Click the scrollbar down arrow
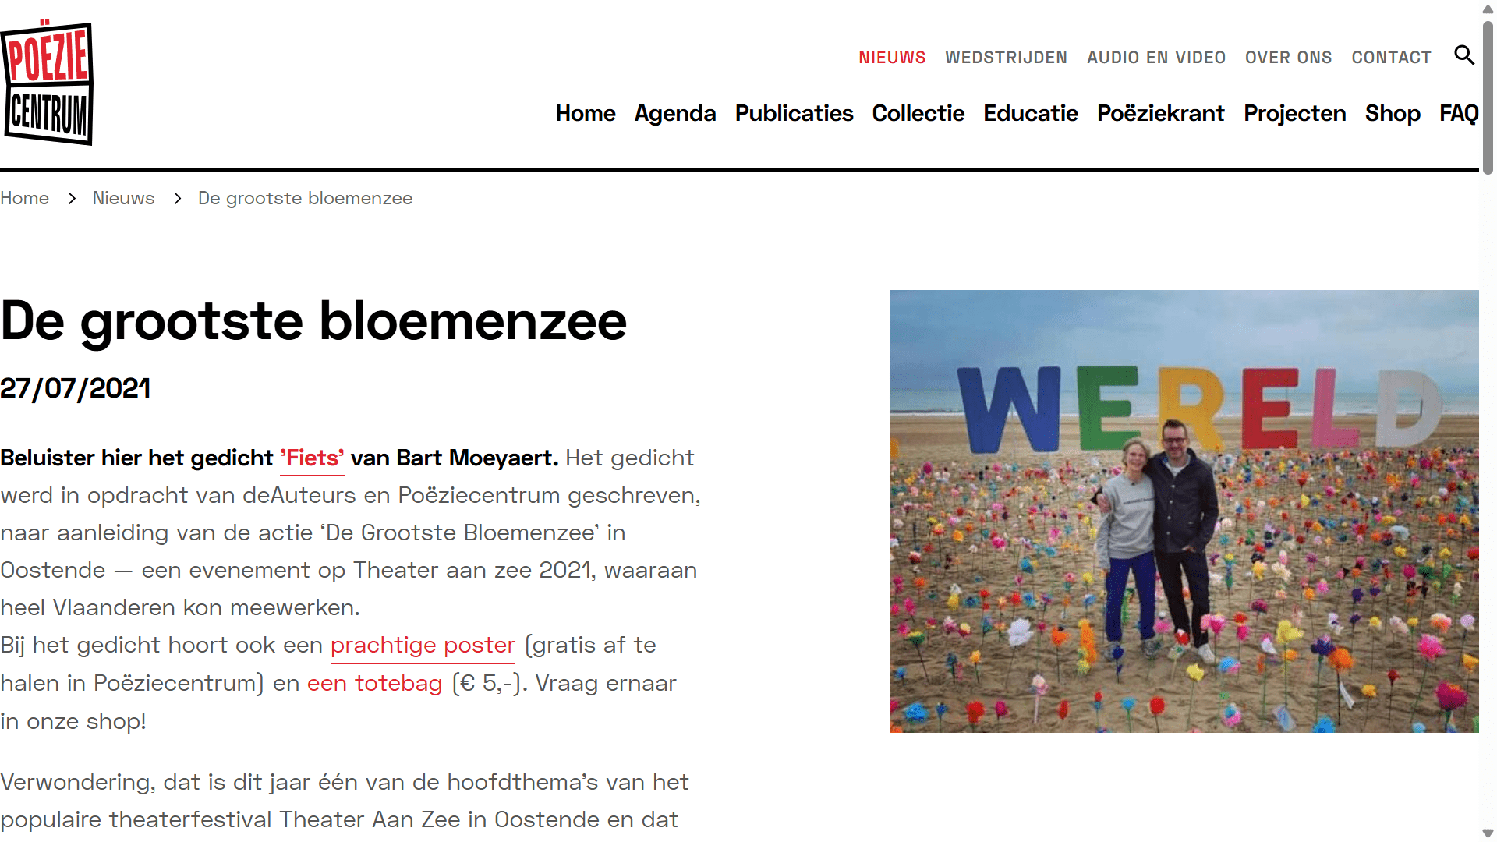This screenshot has height=842, width=1497. coord(1488,833)
